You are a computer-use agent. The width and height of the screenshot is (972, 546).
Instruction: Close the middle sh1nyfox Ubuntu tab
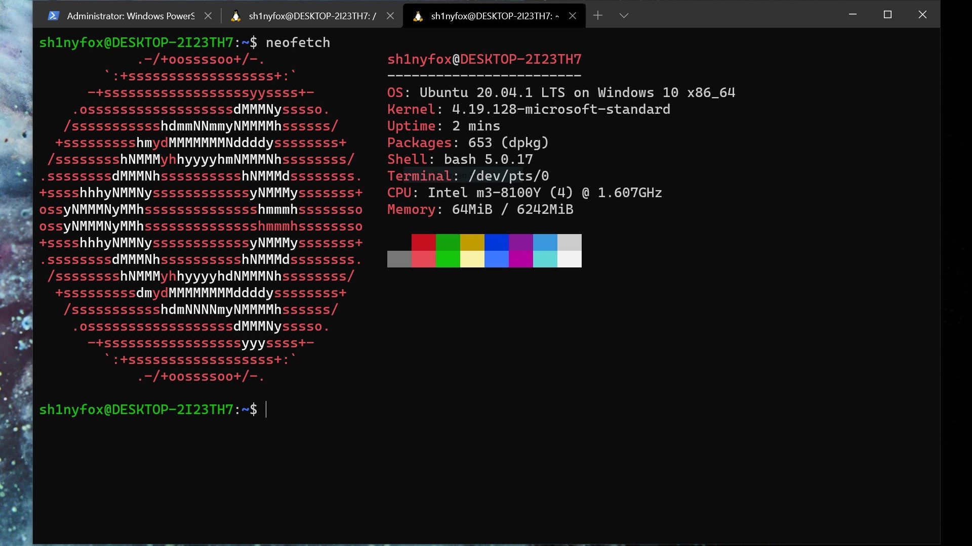[x=390, y=16]
